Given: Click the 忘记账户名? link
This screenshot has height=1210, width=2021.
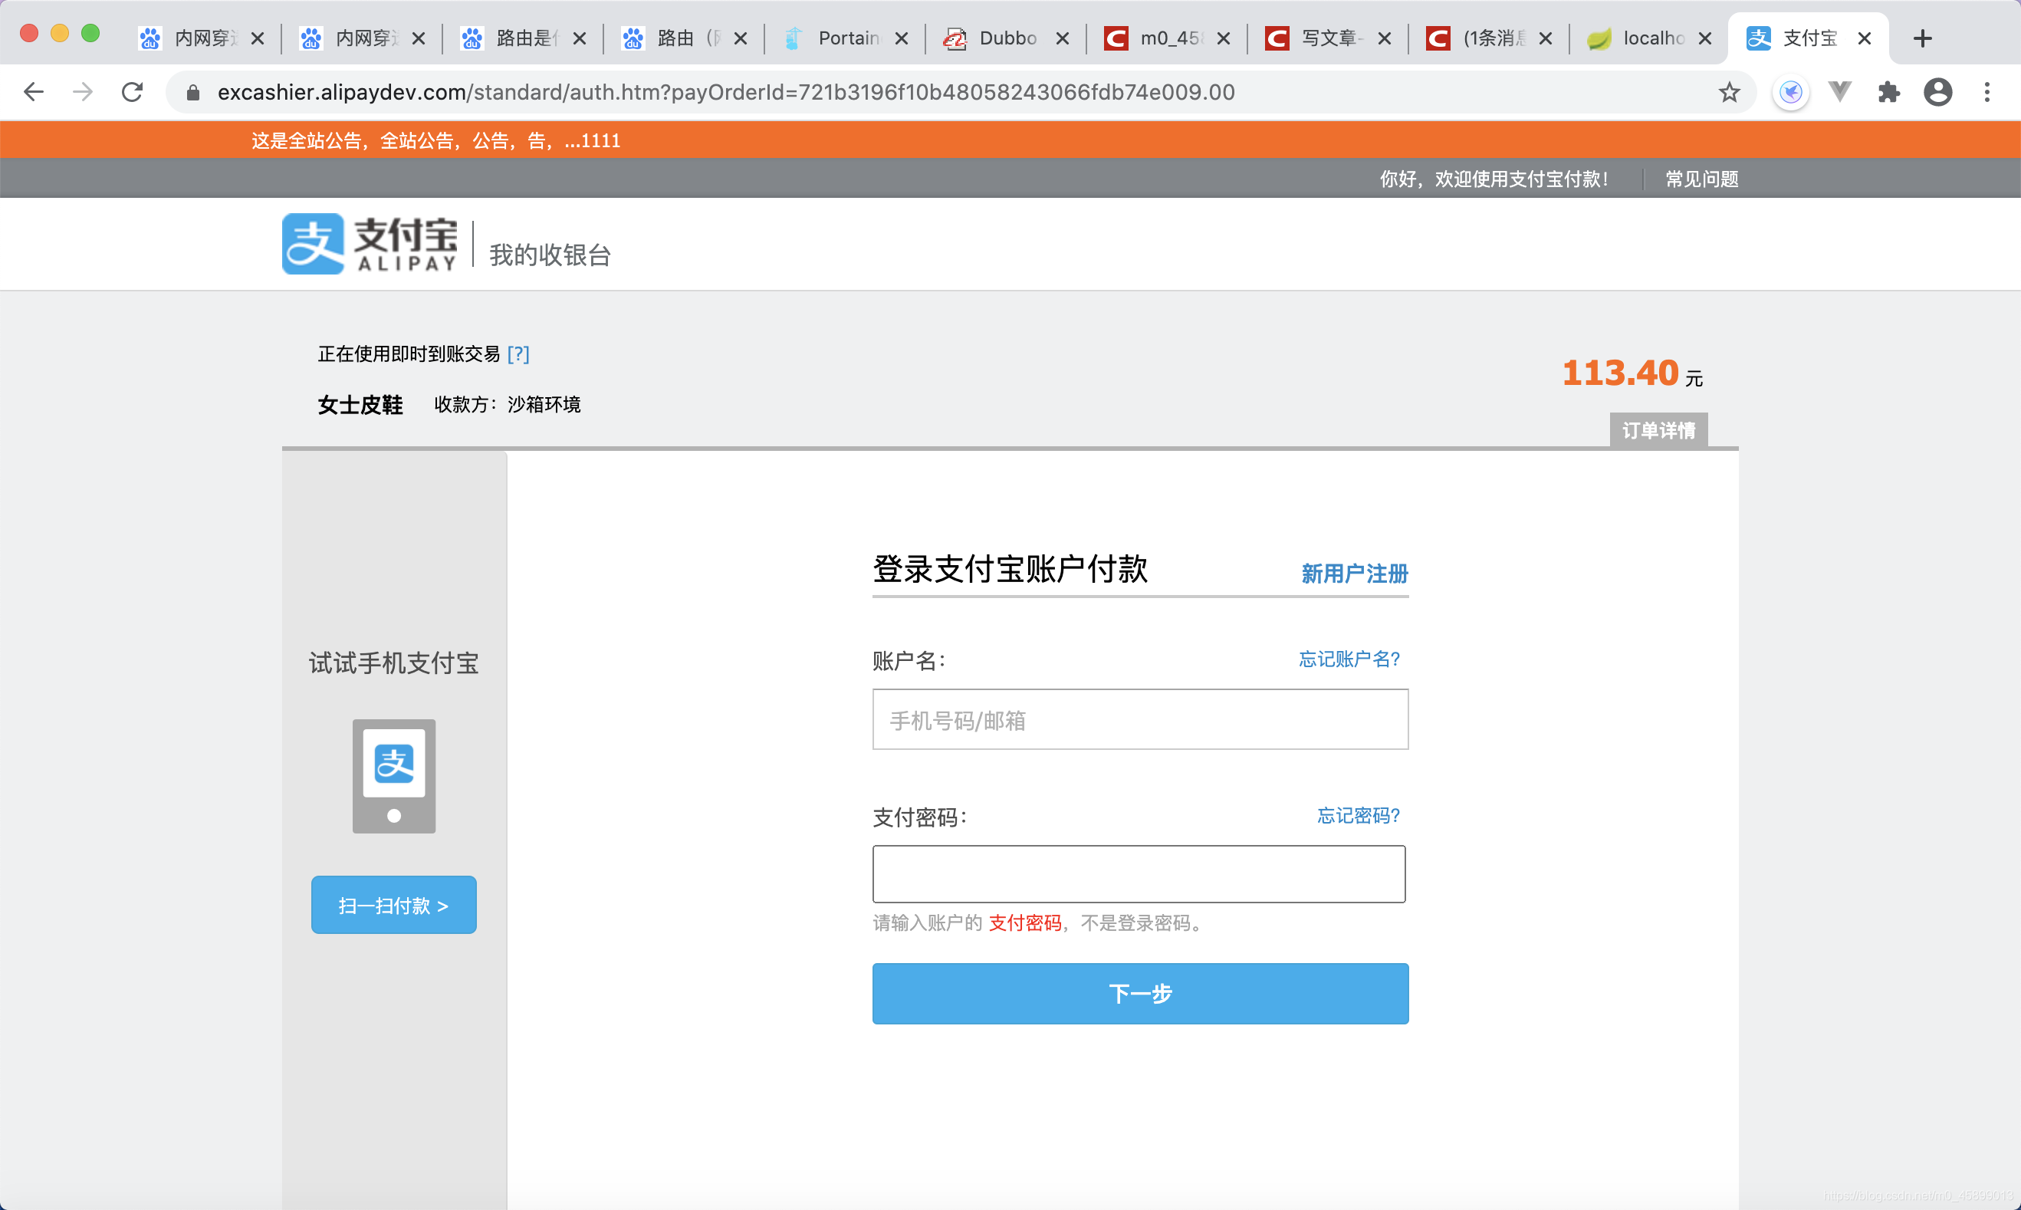Looking at the screenshot, I should coord(1349,659).
